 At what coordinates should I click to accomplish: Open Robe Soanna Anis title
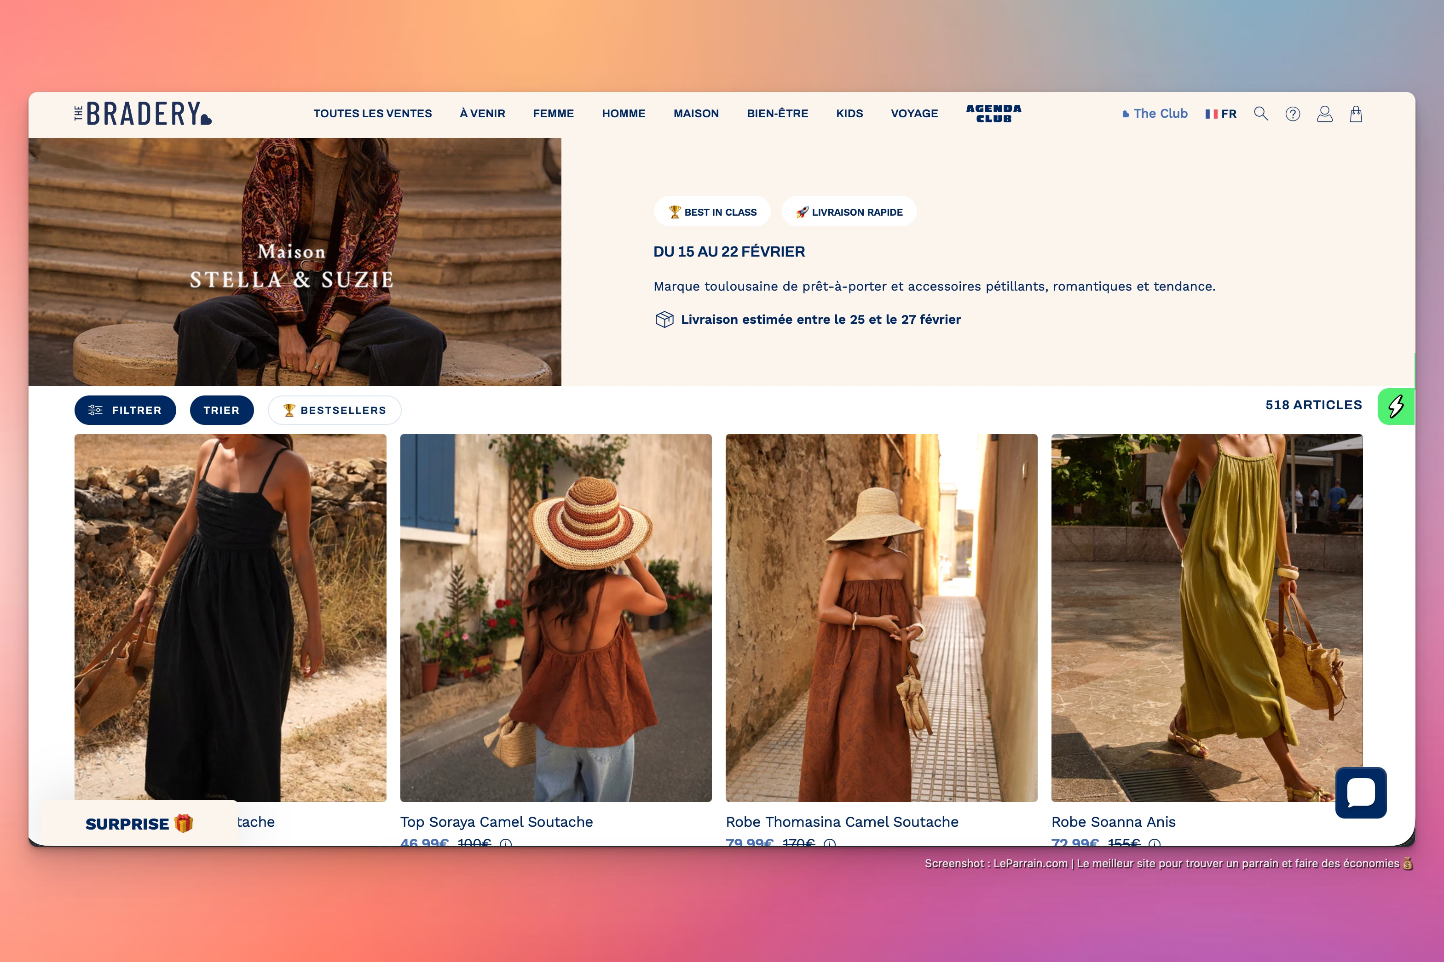1113,822
